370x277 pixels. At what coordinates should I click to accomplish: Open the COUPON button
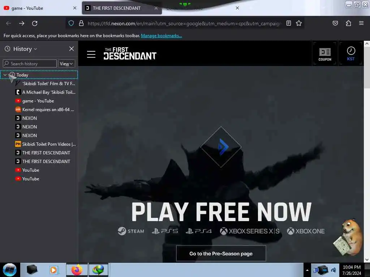(x=325, y=54)
